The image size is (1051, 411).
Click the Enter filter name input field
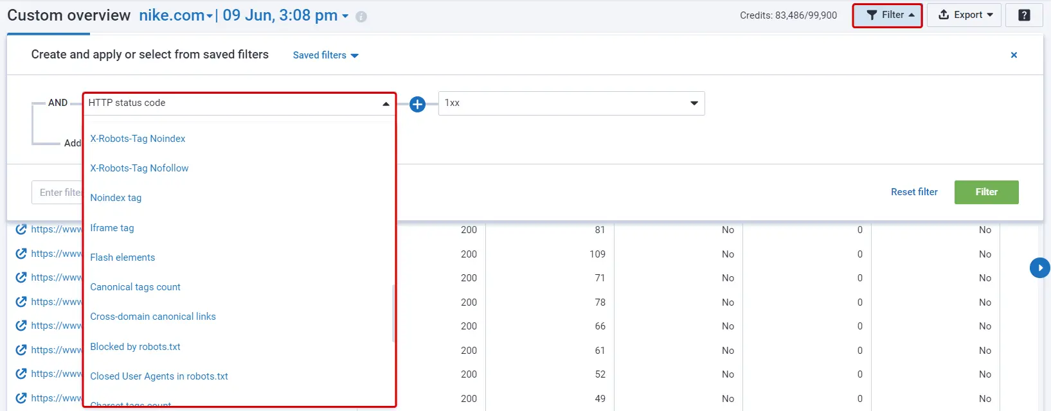(x=57, y=193)
